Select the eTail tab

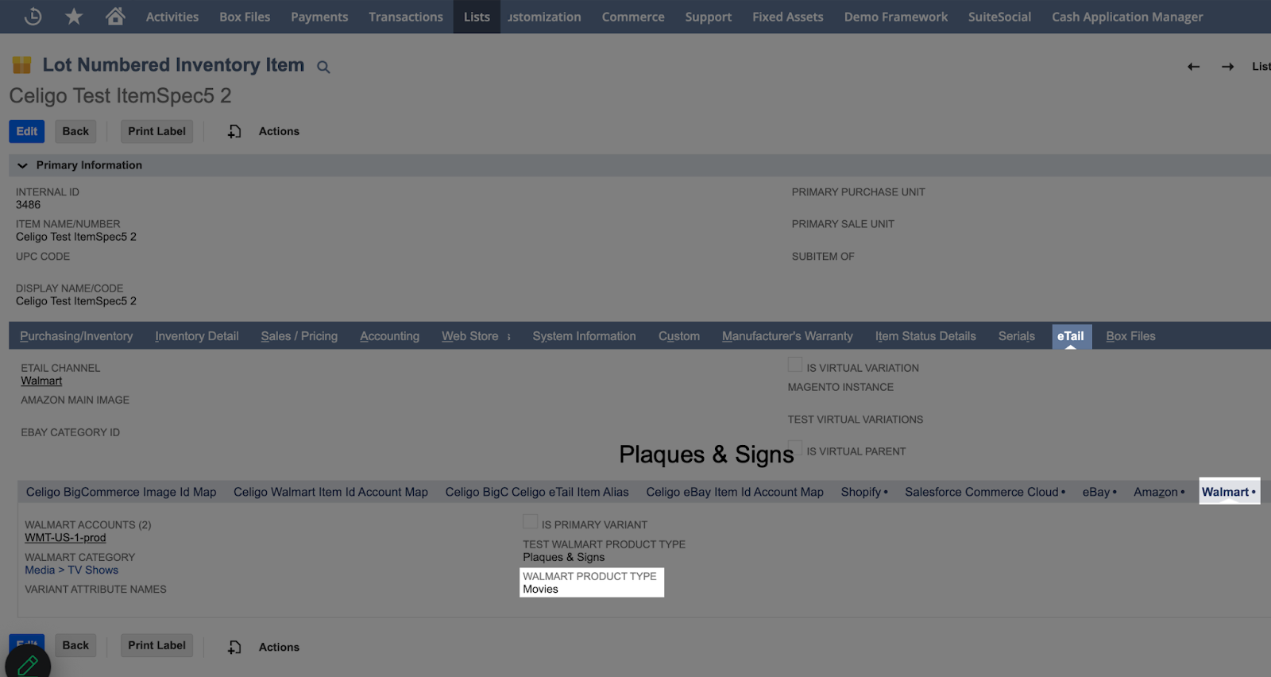click(1071, 336)
